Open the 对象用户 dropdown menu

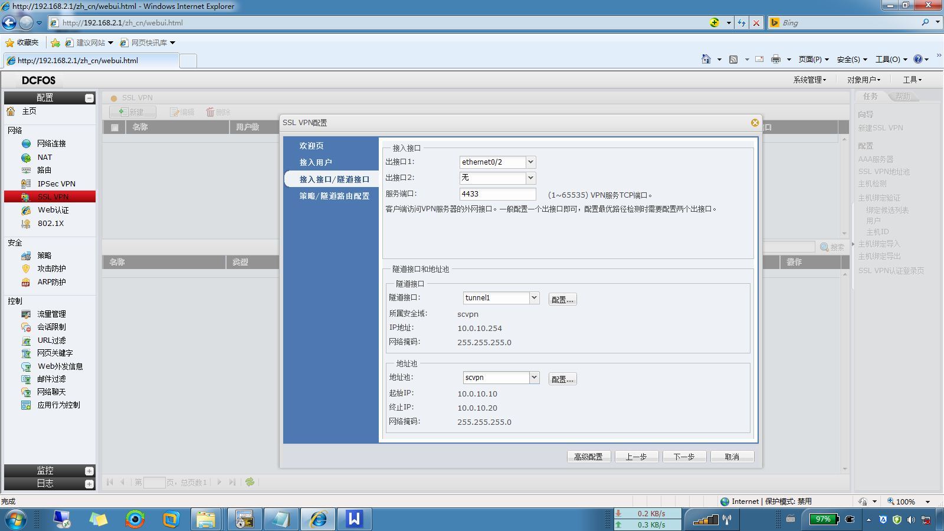pyautogui.click(x=864, y=80)
